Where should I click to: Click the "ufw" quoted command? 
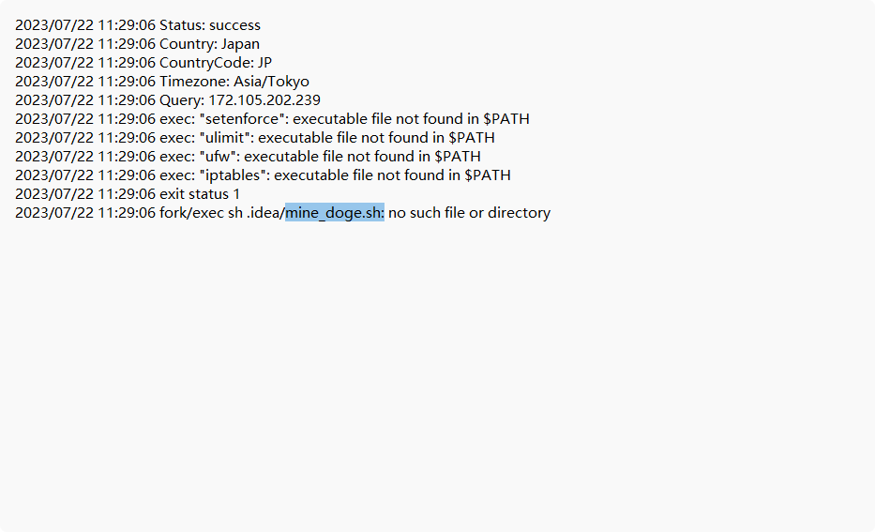point(219,157)
